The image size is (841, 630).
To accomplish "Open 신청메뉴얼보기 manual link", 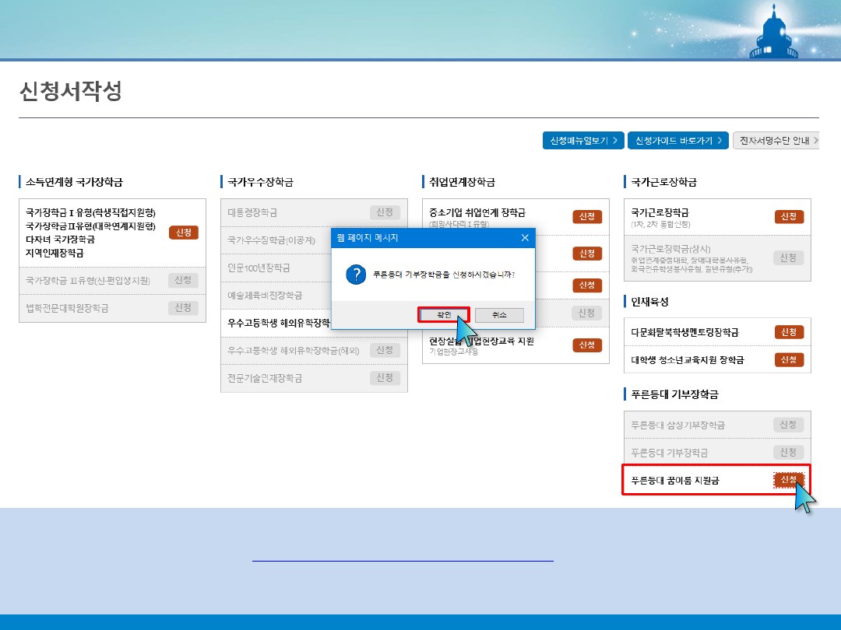I will (x=583, y=141).
